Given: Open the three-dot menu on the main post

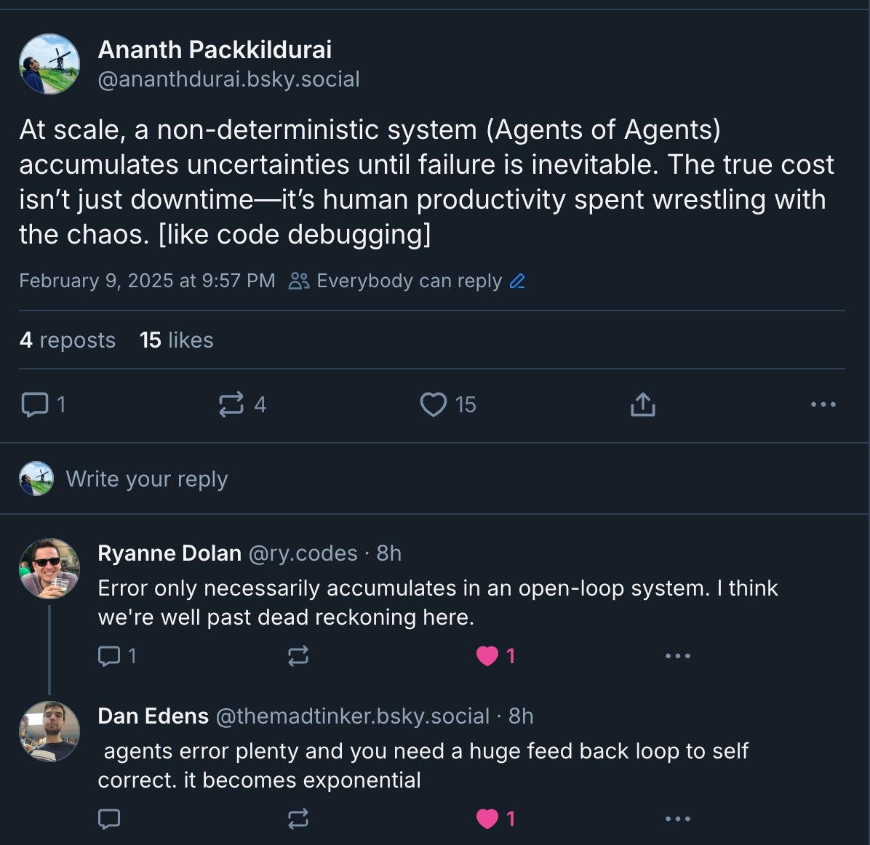Looking at the screenshot, I should [x=823, y=404].
